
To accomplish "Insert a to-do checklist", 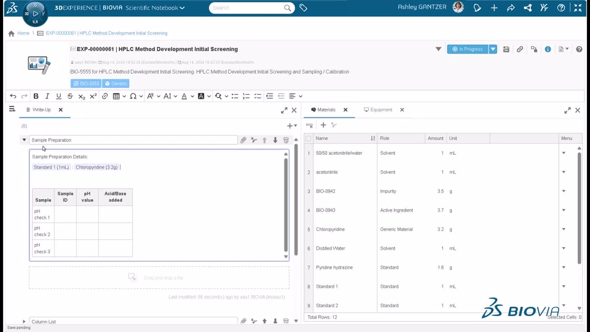I will [258, 96].
